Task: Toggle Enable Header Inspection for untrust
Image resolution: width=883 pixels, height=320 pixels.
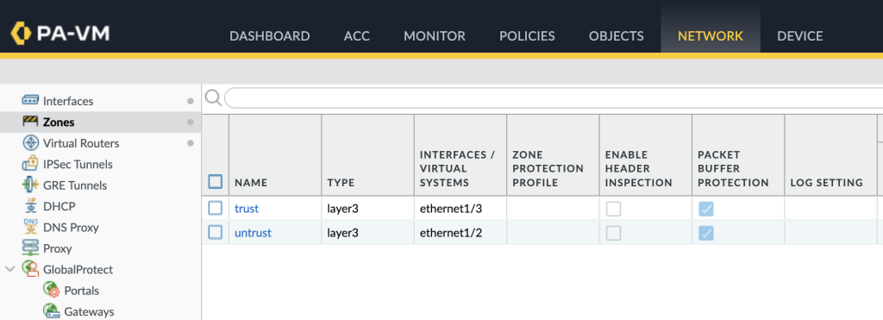Action: [x=613, y=233]
